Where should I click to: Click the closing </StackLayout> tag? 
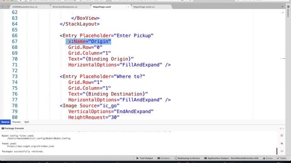click(80, 24)
